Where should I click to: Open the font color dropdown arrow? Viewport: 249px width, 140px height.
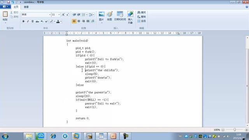[61, 21]
